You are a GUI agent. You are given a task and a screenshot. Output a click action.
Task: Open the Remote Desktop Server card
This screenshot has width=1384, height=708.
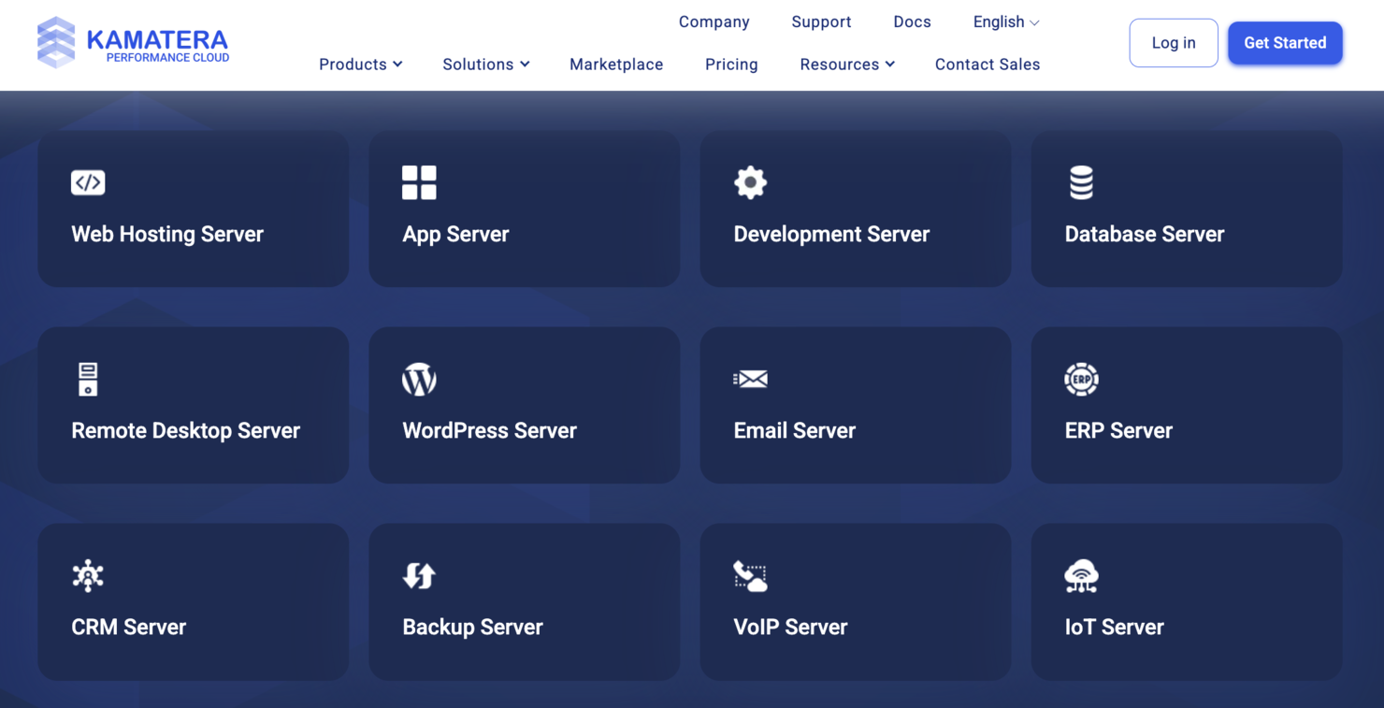point(193,405)
